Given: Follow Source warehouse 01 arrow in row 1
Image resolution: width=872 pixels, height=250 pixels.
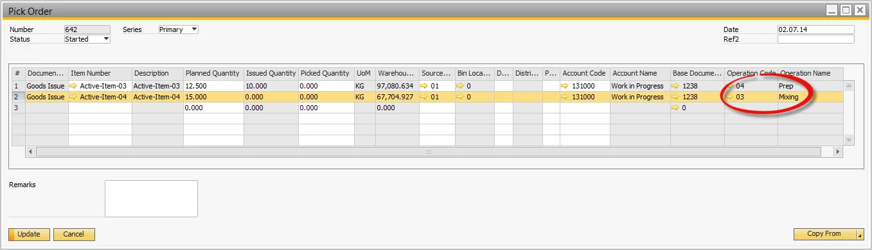Looking at the screenshot, I should tap(425, 86).
